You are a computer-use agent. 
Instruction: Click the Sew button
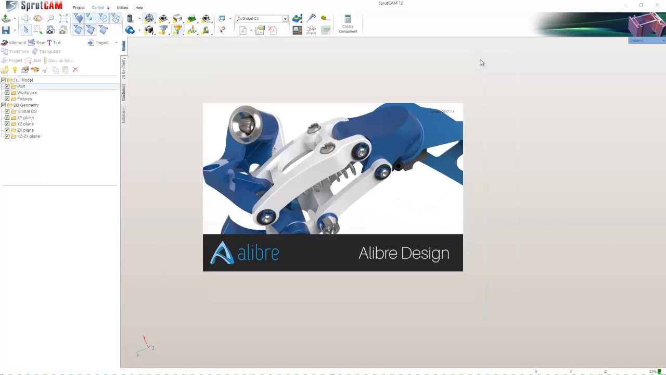click(x=36, y=43)
